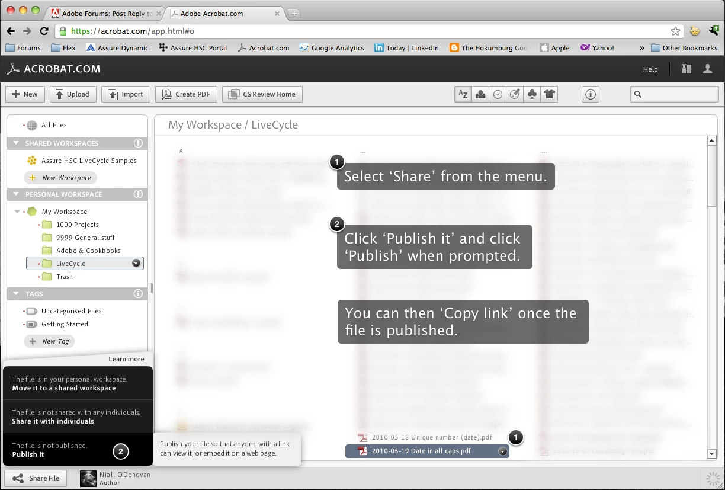Click in the search field
Viewport: 725px width, 490px height.
tap(675, 94)
